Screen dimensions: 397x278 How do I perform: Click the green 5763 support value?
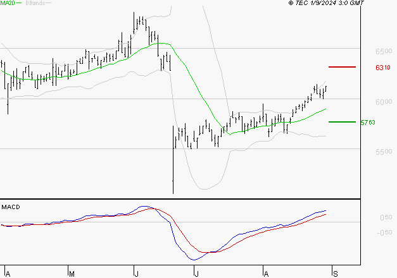click(368, 123)
